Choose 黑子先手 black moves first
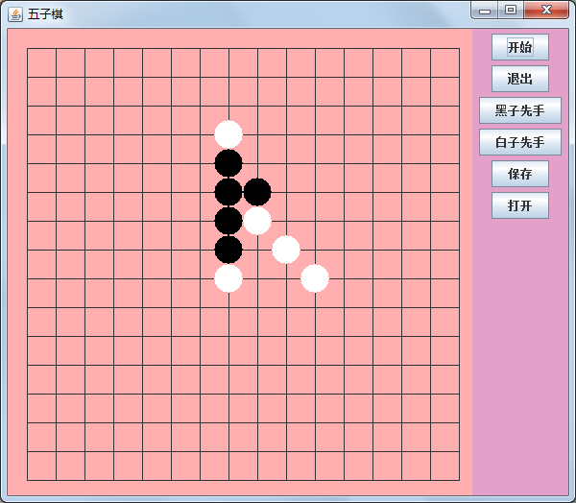Viewport: 576px width, 503px height. coord(520,110)
